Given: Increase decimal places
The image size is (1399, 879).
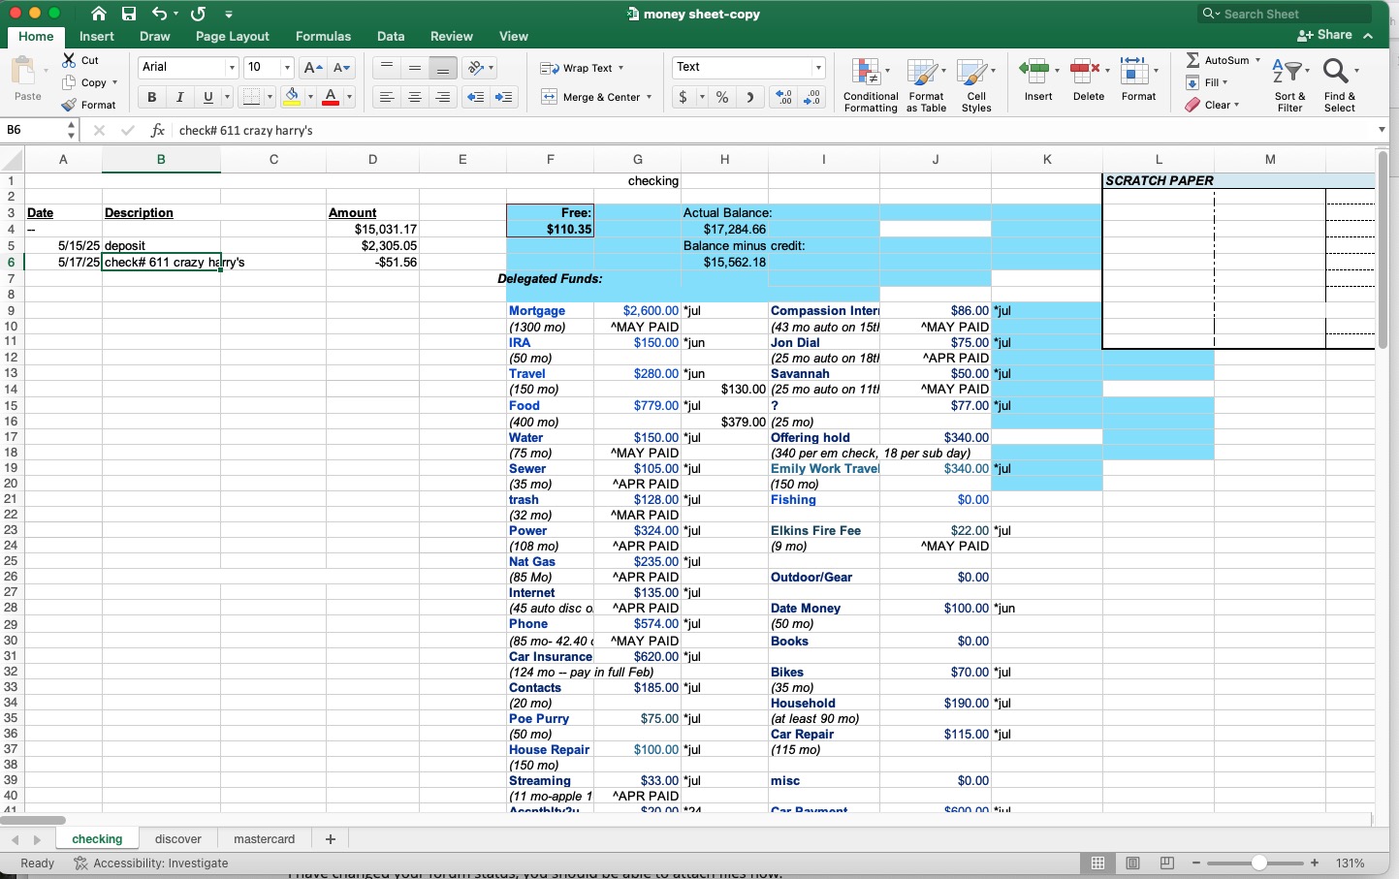Looking at the screenshot, I should coord(783,97).
